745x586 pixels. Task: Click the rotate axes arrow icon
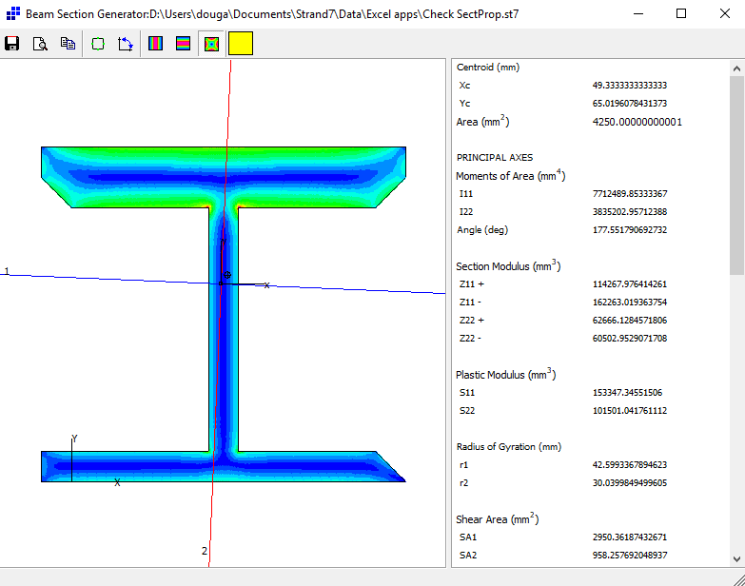click(x=126, y=44)
